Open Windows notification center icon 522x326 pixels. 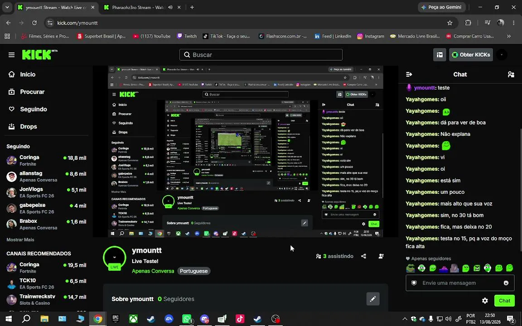(x=511, y=319)
